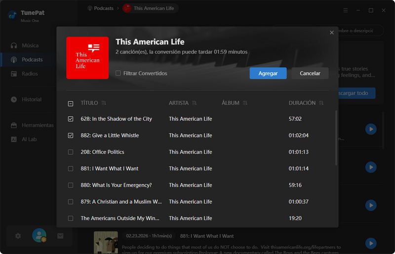The width and height of the screenshot is (395, 254).
Task: Click the Herramientas toolbox icon
Action: pos(14,125)
